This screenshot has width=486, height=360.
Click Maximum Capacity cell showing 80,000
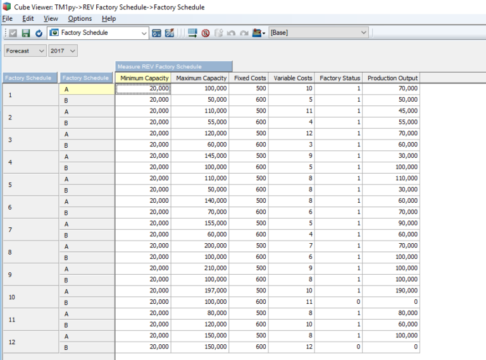pyautogui.click(x=200, y=313)
